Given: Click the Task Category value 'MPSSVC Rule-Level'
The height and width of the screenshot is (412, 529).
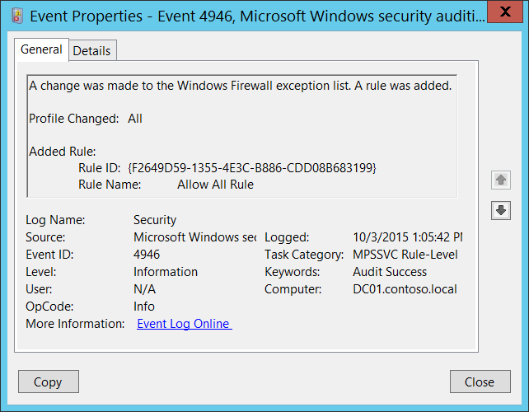Looking at the screenshot, I should (405, 255).
